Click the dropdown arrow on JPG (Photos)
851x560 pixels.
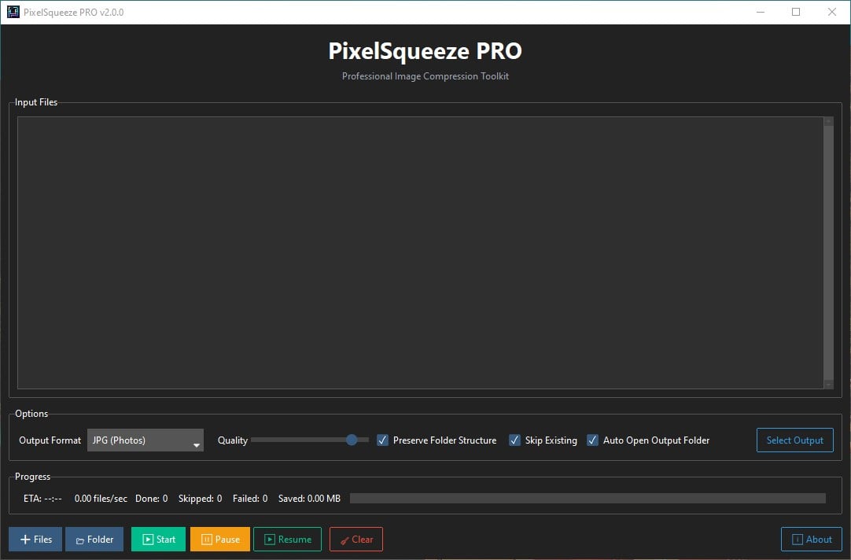(196, 442)
